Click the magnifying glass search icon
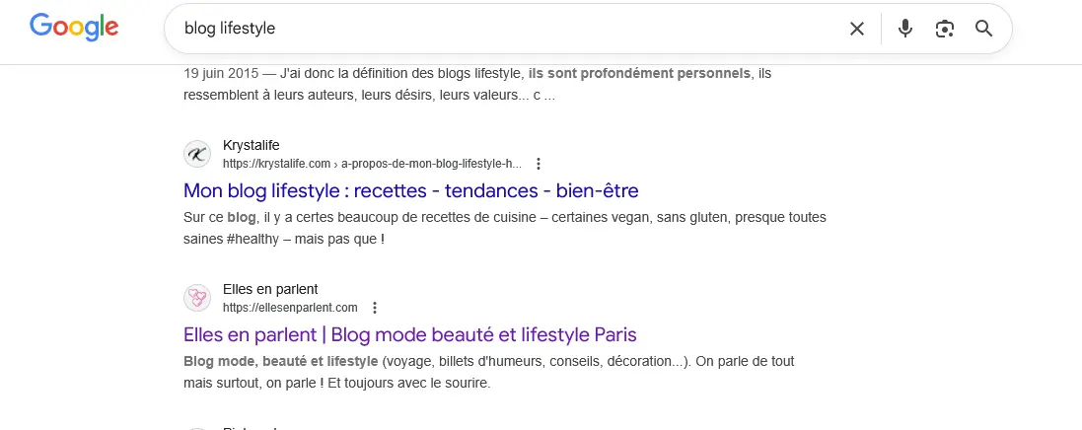 tap(983, 29)
